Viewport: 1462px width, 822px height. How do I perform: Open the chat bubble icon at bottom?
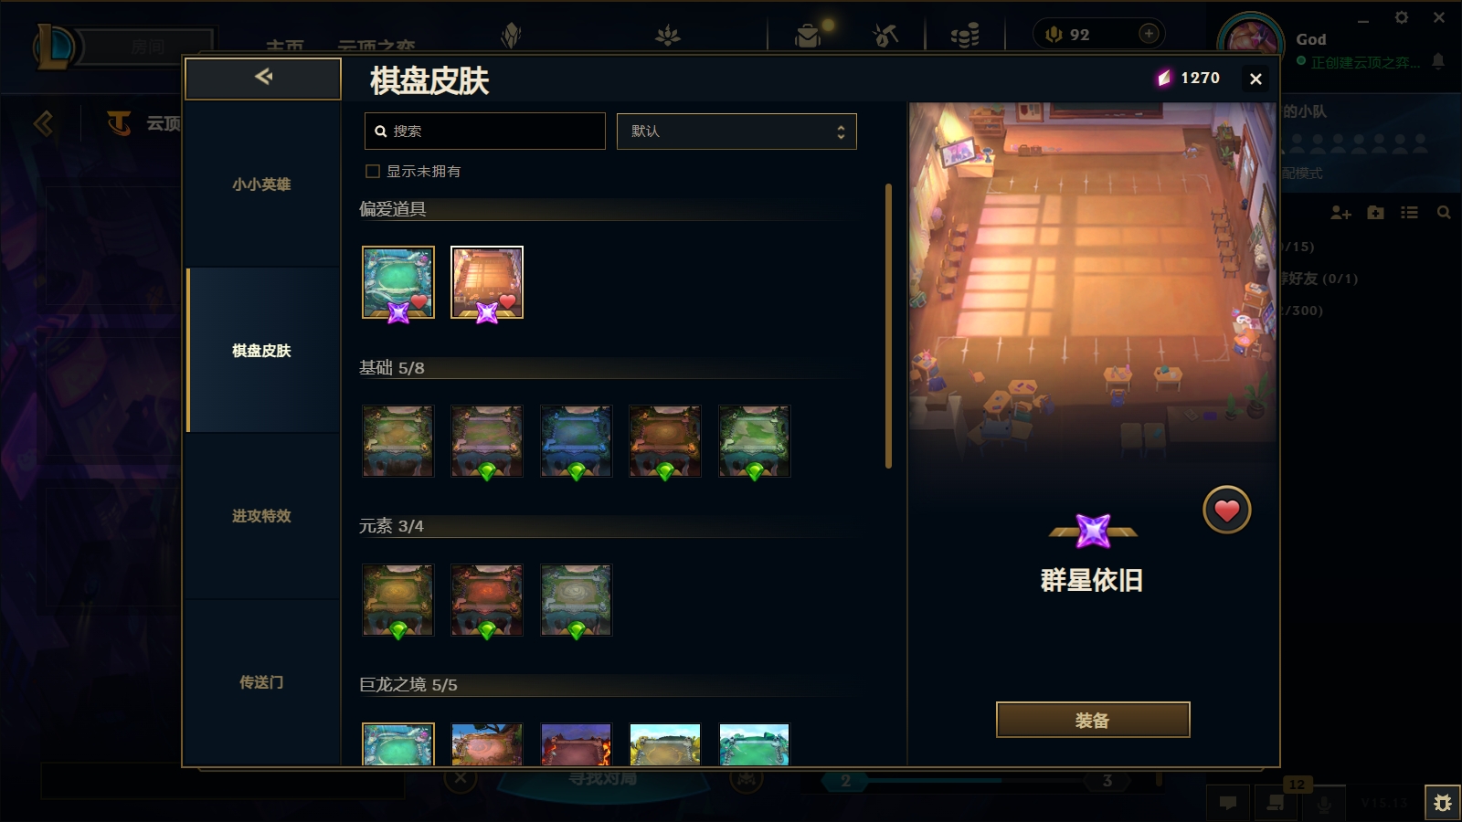(1228, 803)
